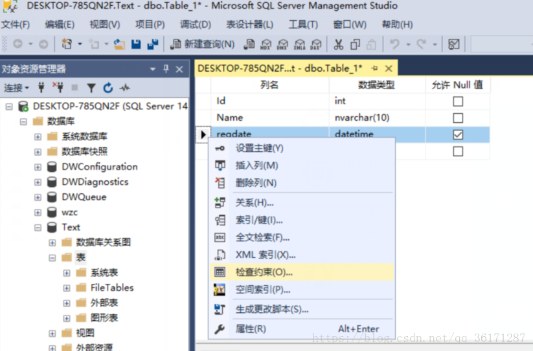This screenshot has width=533, height=351.
Task: Select 删除列(N) from context menu
Action: 302,183
